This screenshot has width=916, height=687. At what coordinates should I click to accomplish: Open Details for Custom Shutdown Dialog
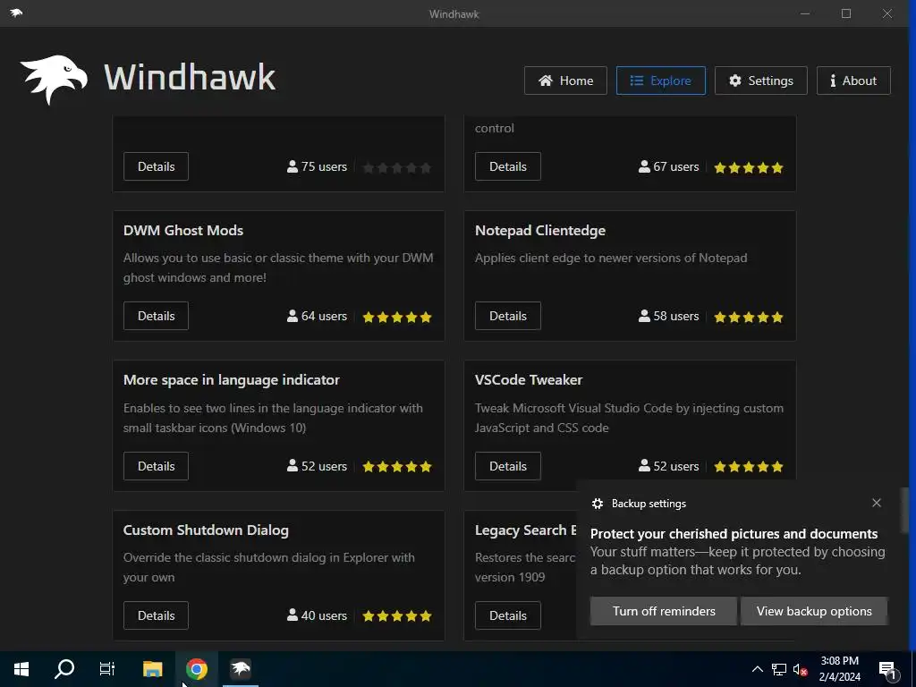tap(156, 615)
